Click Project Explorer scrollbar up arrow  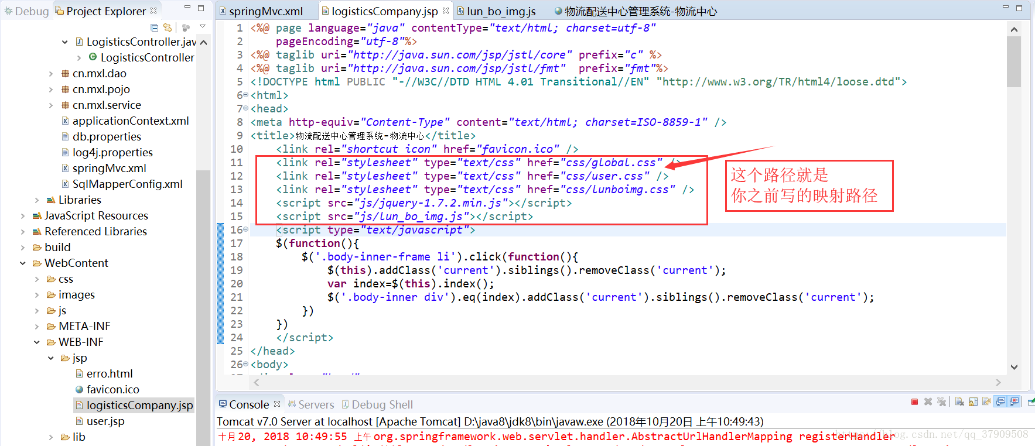(x=203, y=42)
